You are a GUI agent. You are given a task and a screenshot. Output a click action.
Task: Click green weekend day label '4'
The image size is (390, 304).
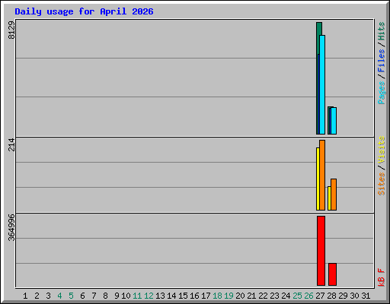pyautogui.click(x=59, y=296)
